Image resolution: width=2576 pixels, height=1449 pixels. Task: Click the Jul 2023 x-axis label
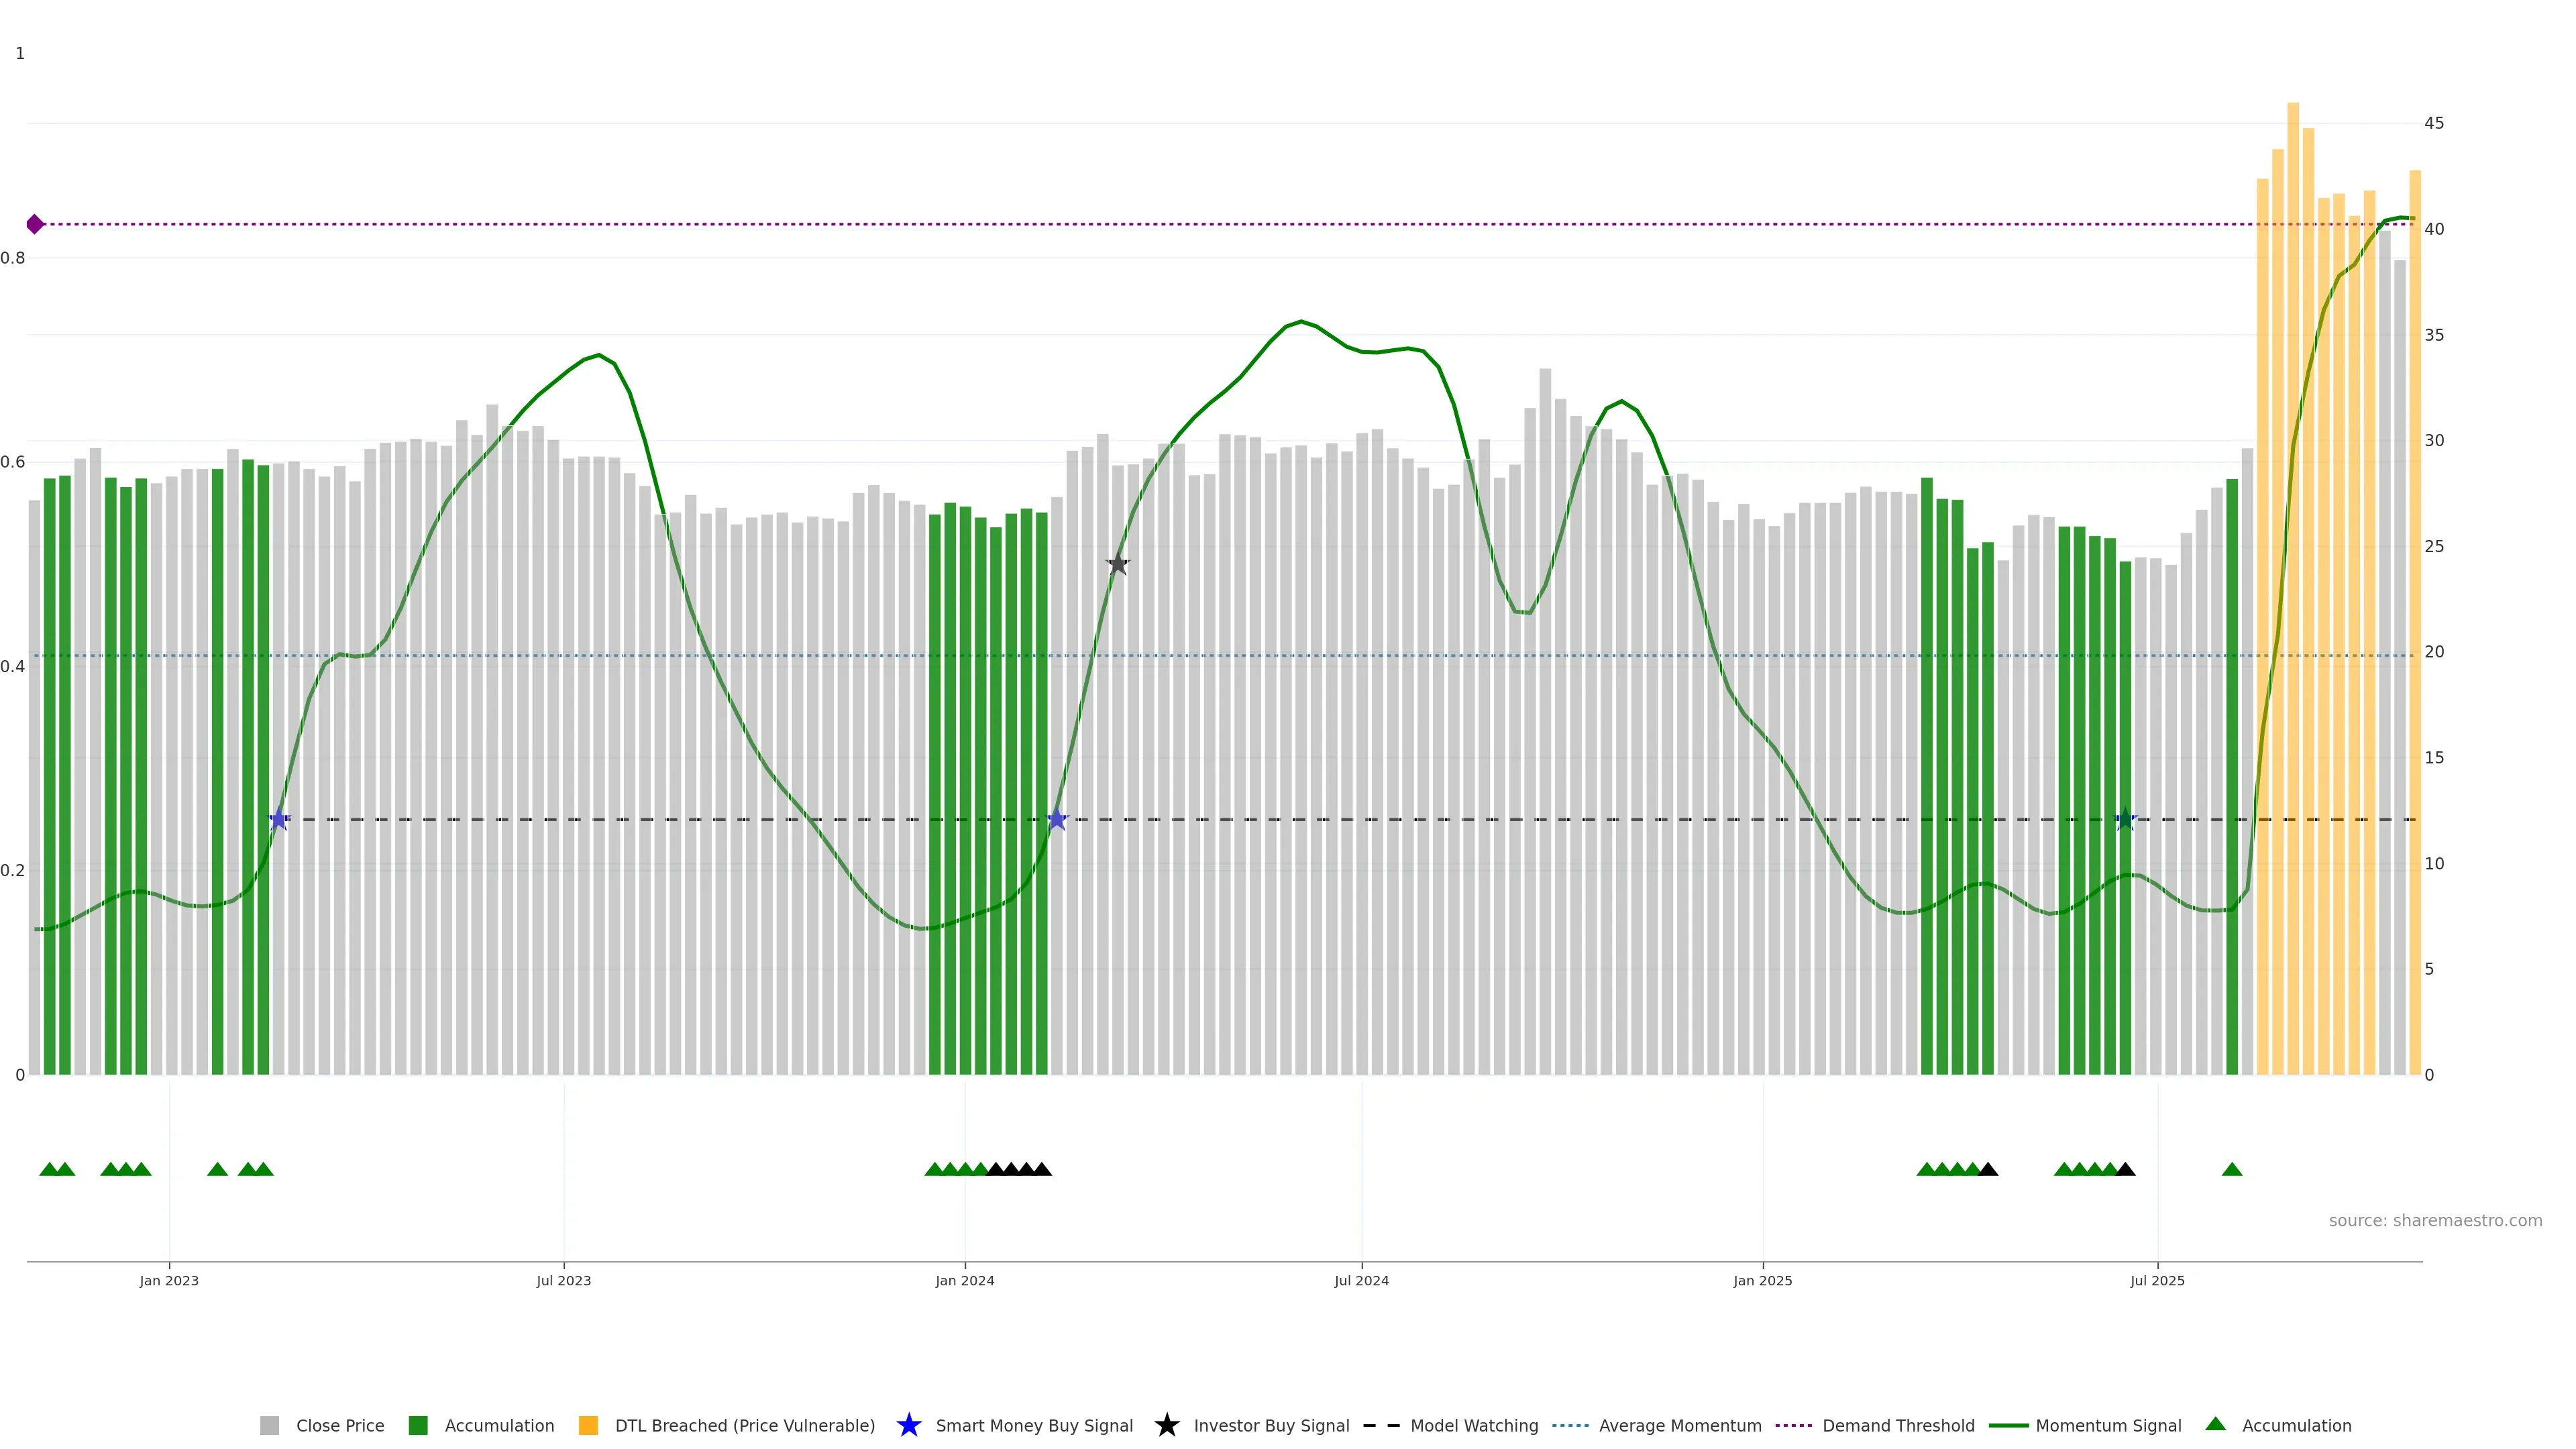pos(563,1280)
